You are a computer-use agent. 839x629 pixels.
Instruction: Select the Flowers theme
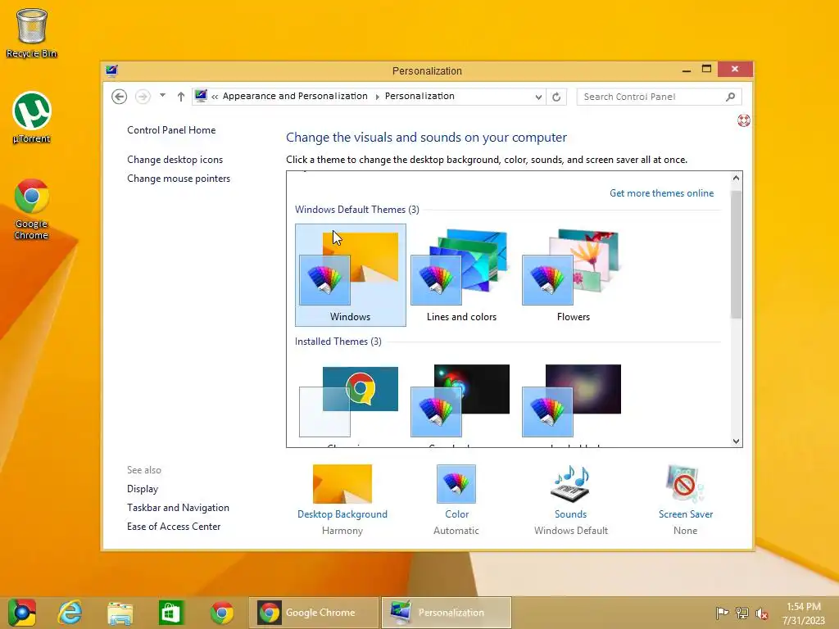tap(573, 275)
